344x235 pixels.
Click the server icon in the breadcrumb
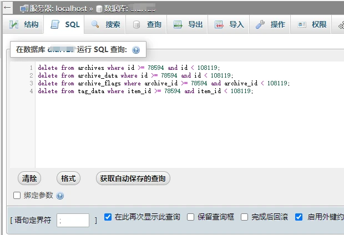pos(24,9)
